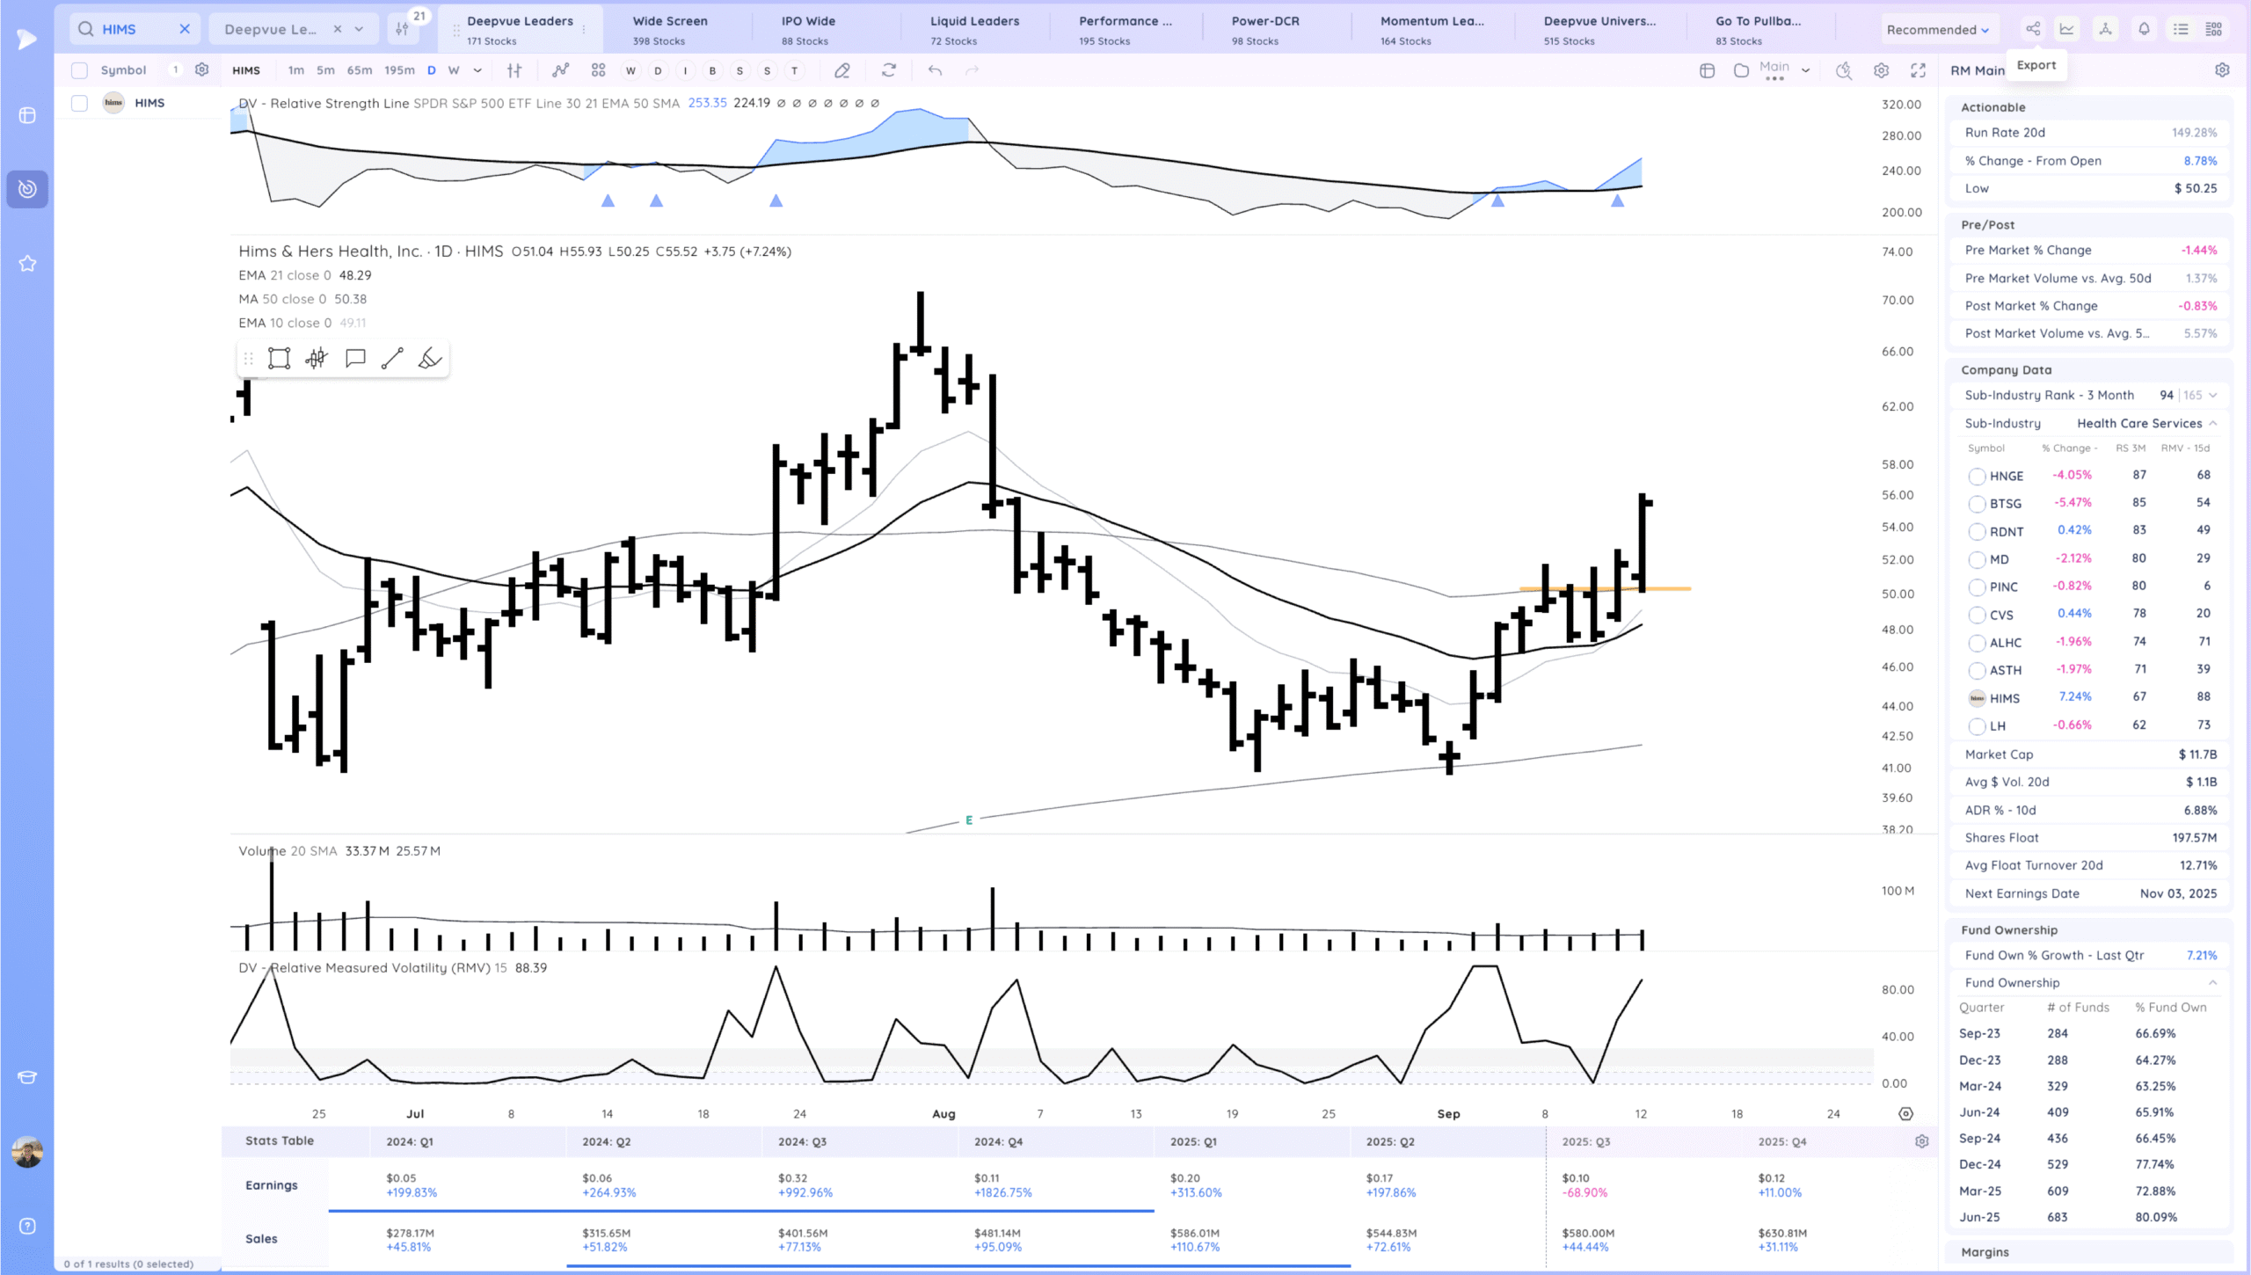Open chart settings gear icon
Viewport: 2251px width, 1275px height.
(x=1881, y=70)
